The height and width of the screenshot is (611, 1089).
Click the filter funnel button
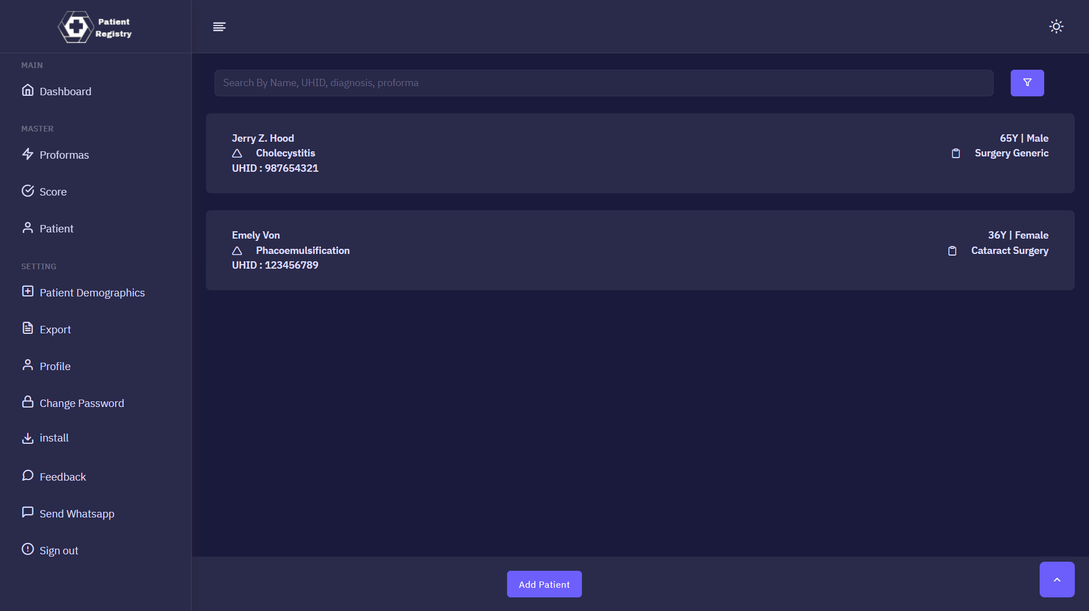pyautogui.click(x=1027, y=83)
